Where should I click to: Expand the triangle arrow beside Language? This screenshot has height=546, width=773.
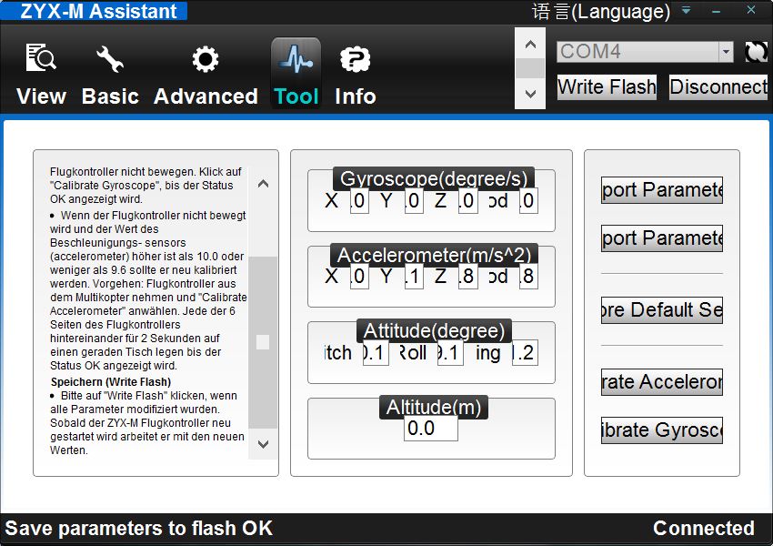[x=687, y=10]
